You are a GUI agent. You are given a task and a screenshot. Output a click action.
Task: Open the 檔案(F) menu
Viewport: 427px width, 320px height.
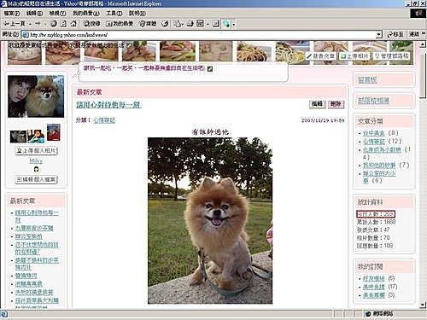12,13
